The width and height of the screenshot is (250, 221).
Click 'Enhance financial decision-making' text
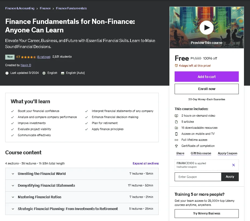point(115,117)
